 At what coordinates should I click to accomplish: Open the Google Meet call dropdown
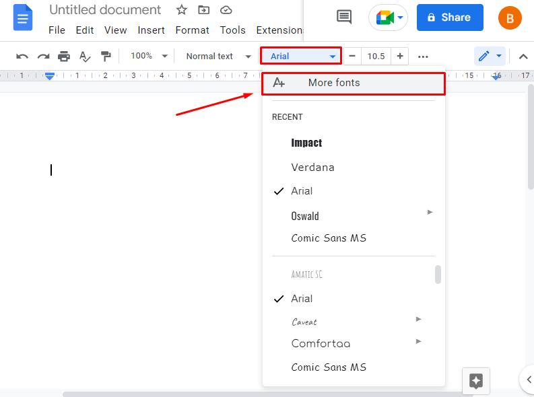pos(389,17)
